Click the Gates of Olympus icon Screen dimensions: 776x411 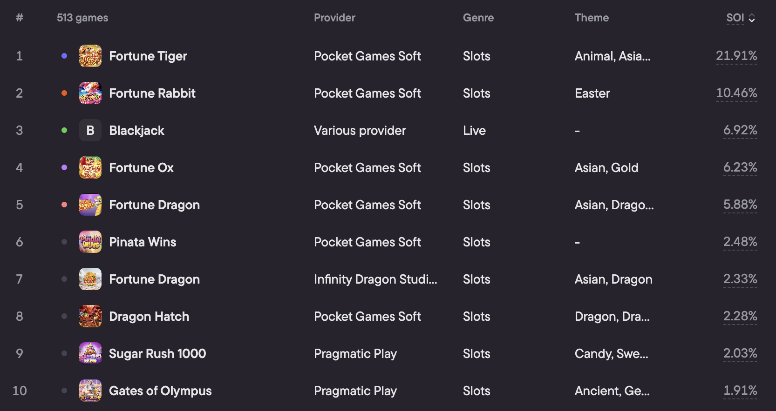(90, 391)
